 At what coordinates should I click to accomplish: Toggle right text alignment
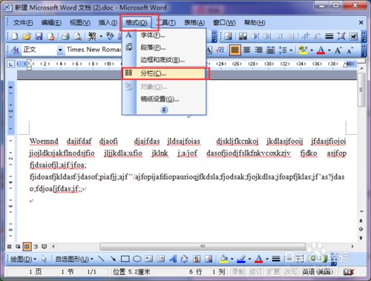coord(259,50)
